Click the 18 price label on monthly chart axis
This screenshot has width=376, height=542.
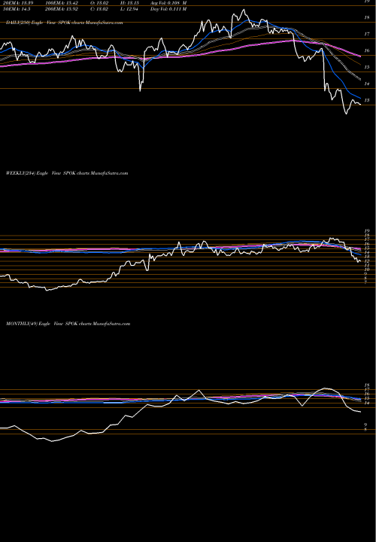click(x=367, y=385)
